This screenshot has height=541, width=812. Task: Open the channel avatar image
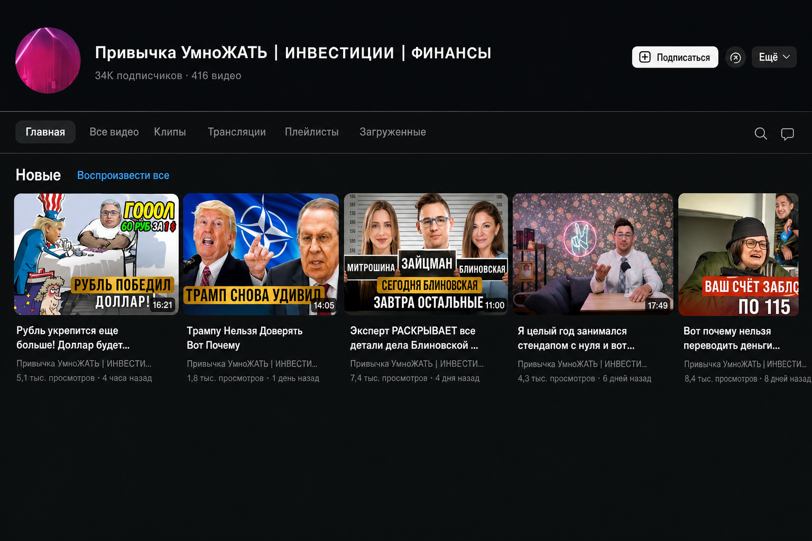click(48, 60)
